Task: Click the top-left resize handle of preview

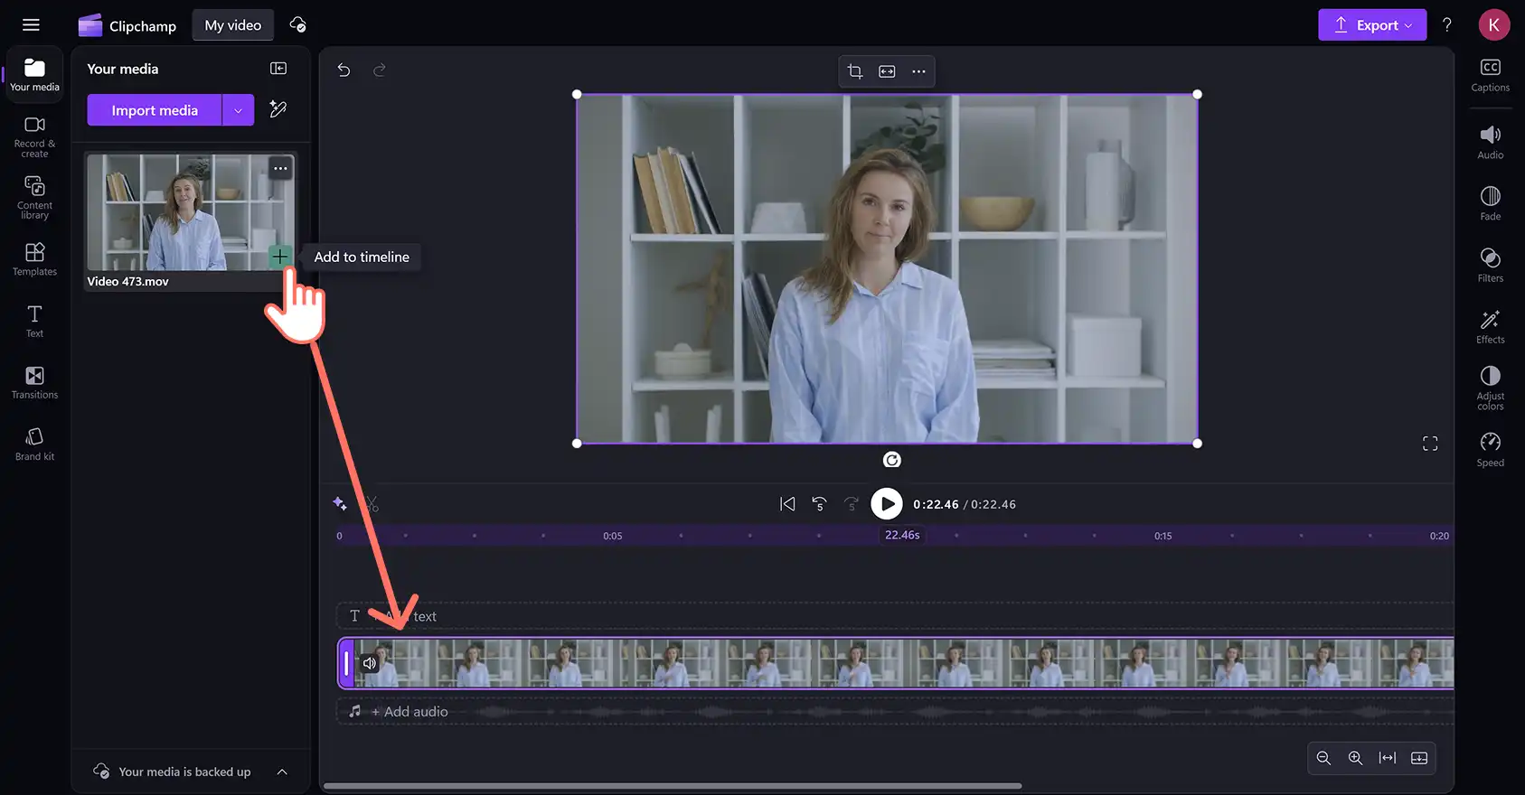Action: pos(577,94)
